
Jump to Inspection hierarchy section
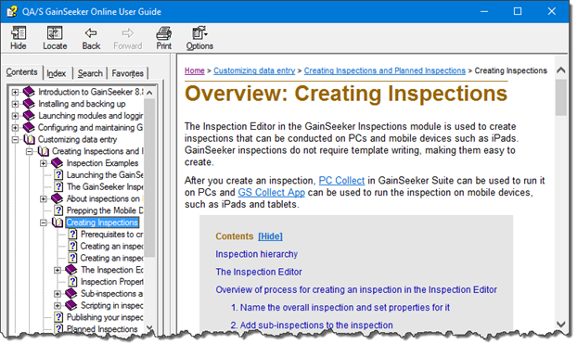(256, 254)
